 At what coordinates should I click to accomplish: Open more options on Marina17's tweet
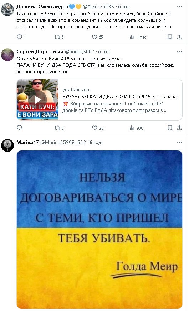179,142
